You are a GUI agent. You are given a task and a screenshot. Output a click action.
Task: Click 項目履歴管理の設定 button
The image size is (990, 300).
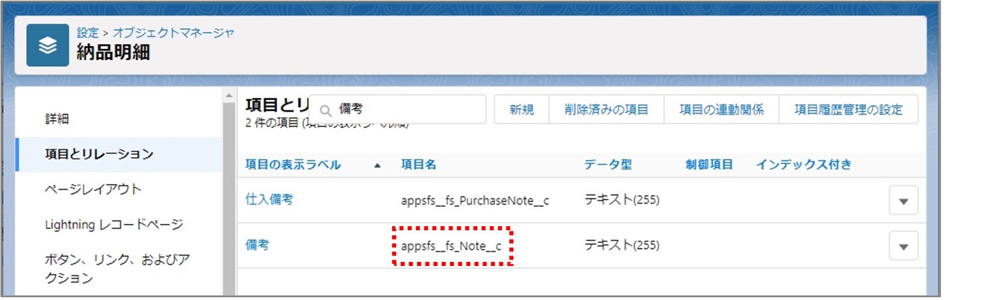point(848,110)
